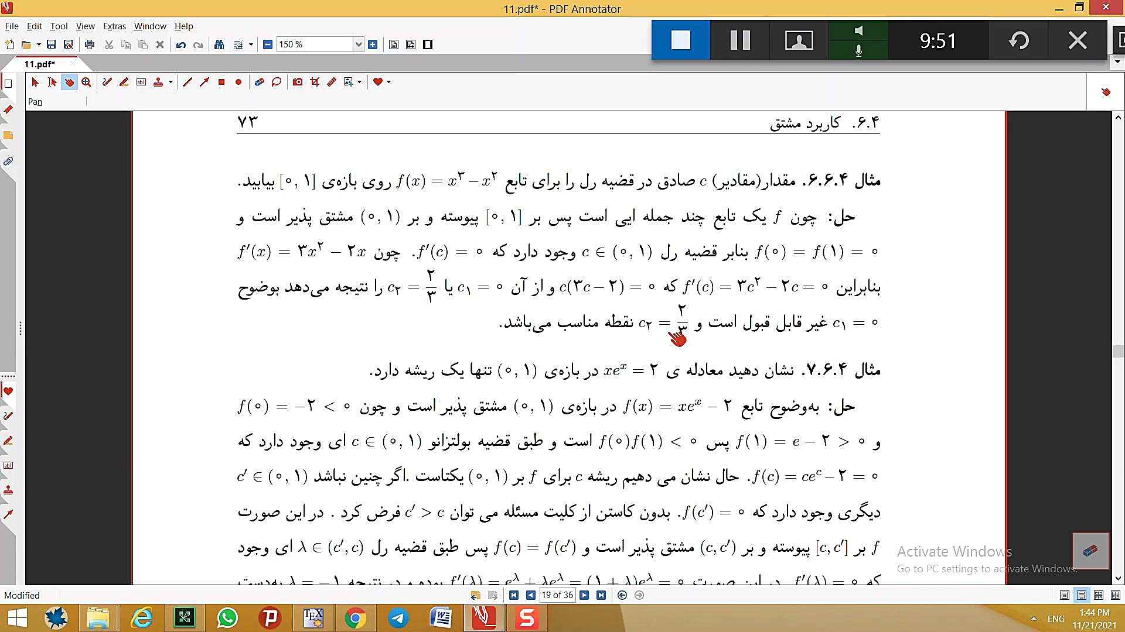Select the Lasso tool
This screenshot has height=632, width=1125.
click(277, 82)
